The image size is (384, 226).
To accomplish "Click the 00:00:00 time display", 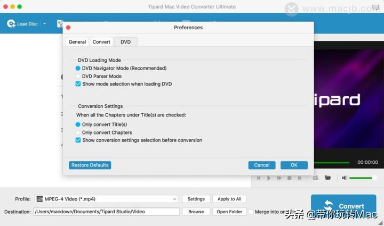I will [x=367, y=162].
